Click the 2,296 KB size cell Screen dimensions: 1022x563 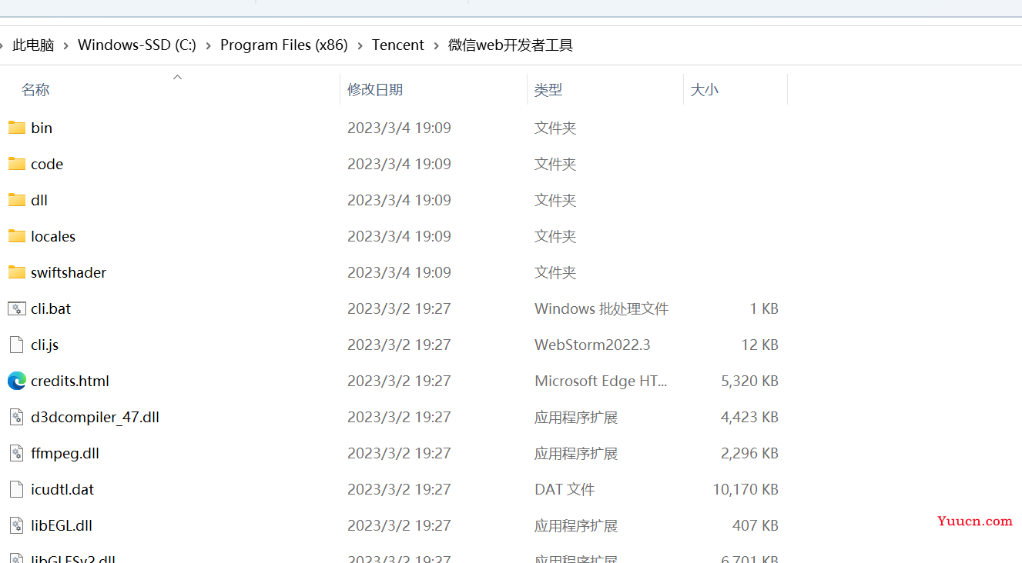pos(749,453)
